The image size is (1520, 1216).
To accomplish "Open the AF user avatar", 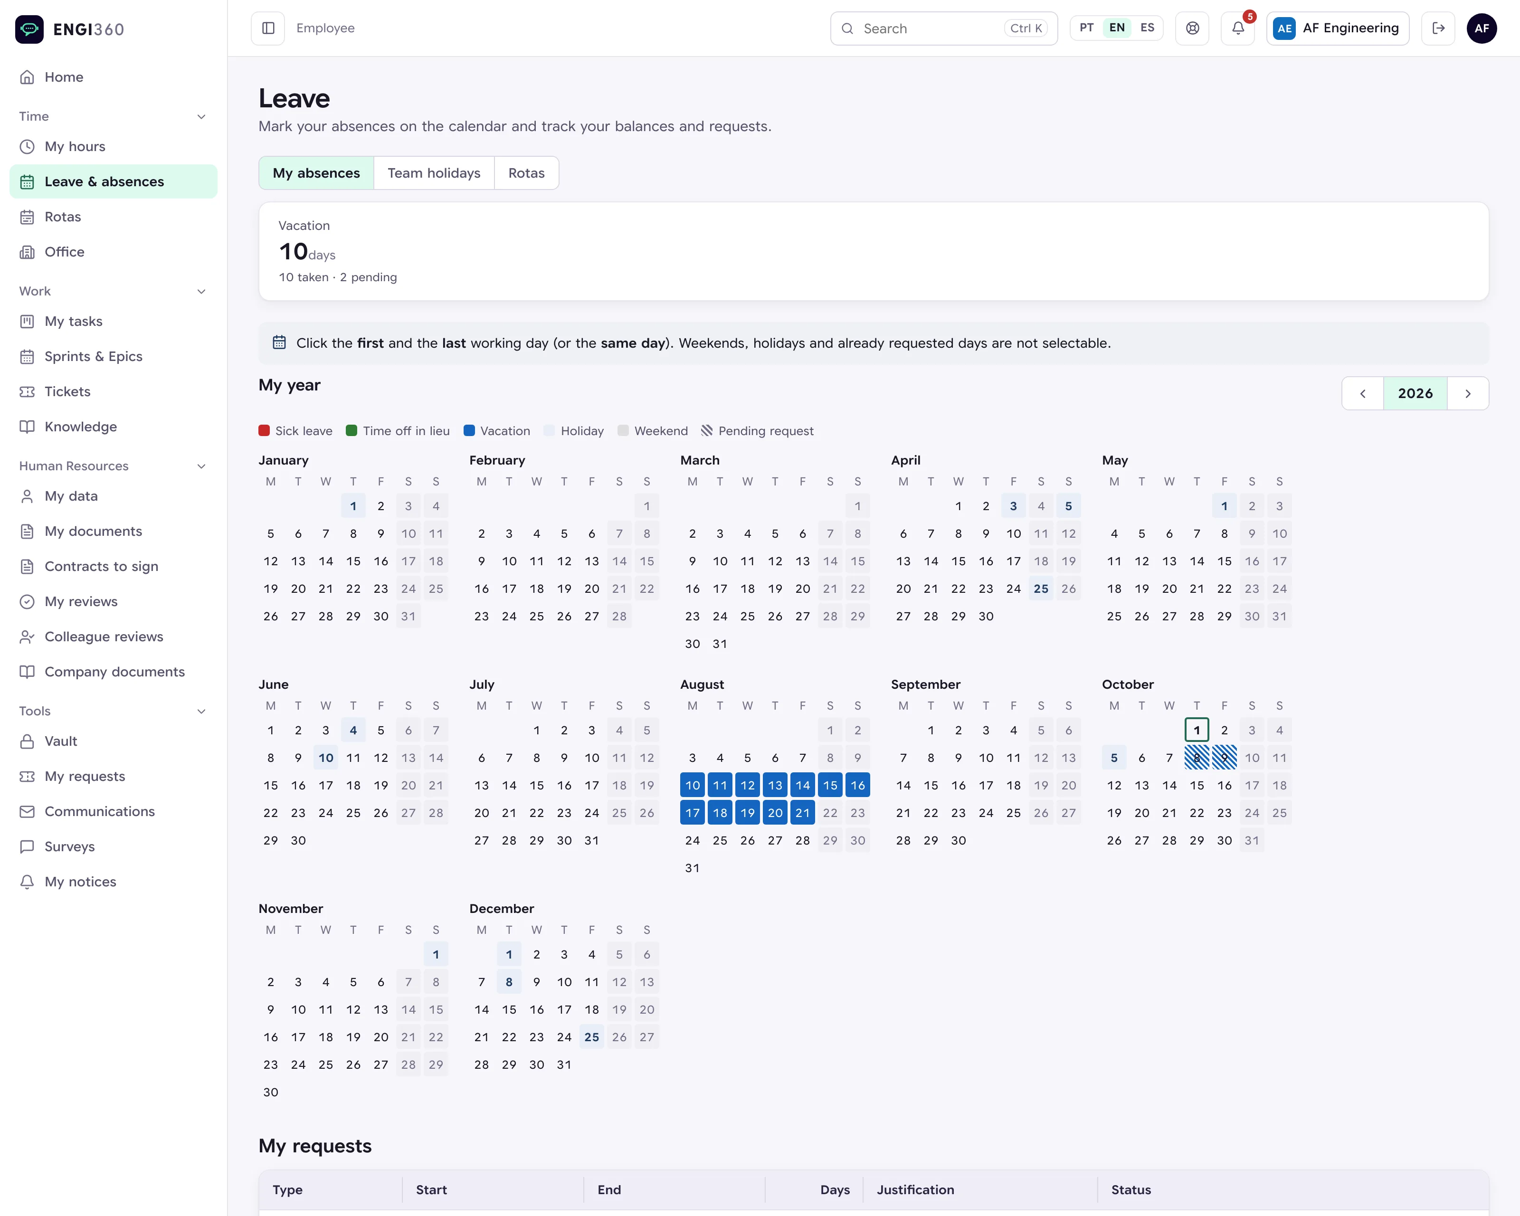I will 1482,28.
